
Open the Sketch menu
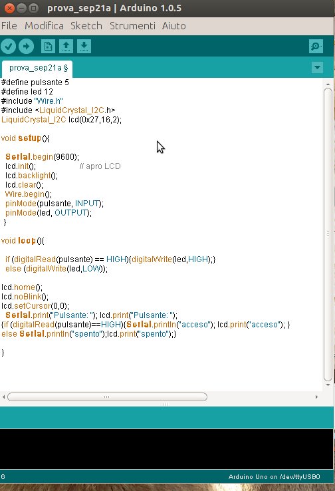point(86,26)
